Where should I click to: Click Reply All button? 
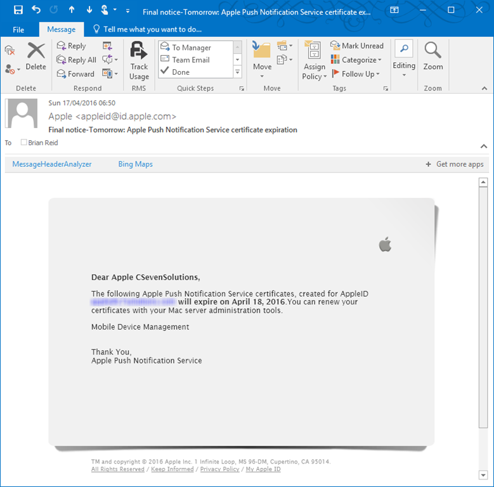pyautogui.click(x=76, y=60)
